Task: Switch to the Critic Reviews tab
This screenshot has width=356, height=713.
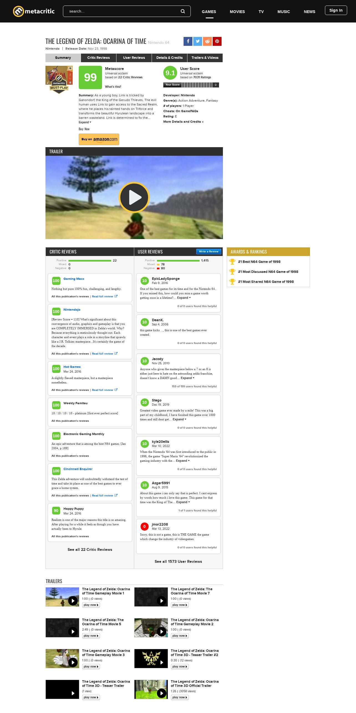Action: (x=98, y=58)
